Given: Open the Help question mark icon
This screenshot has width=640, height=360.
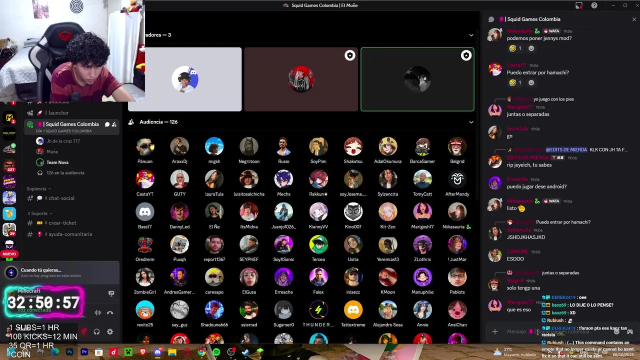Looking at the screenshot, I should click(594, 5).
